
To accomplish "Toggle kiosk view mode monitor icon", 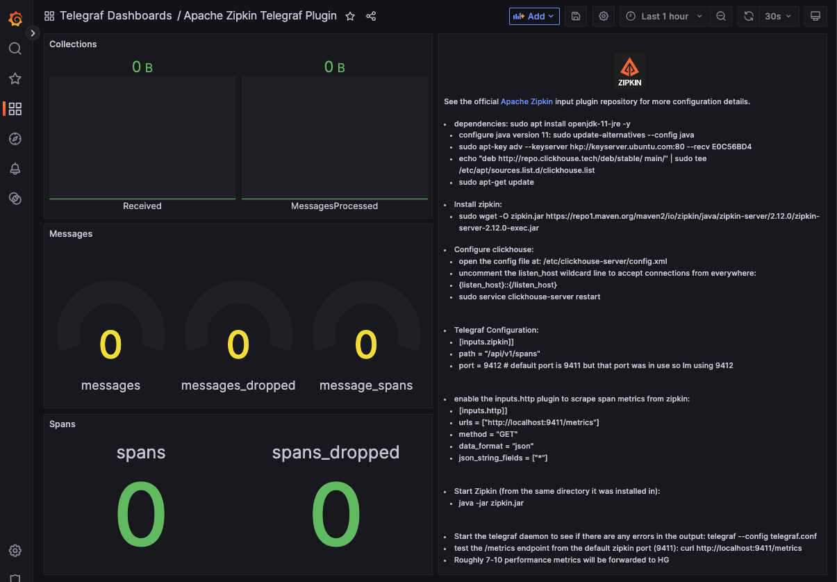I will click(815, 16).
